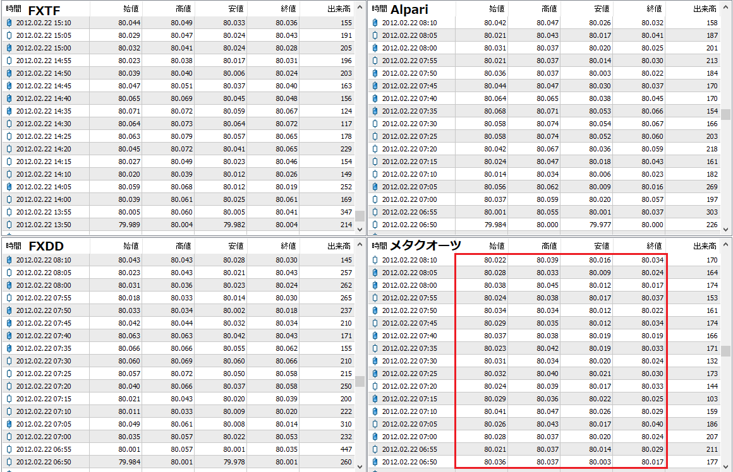Click the FXTF panel scroll-up arrow
The height and width of the screenshot is (472, 733).
click(360, 7)
